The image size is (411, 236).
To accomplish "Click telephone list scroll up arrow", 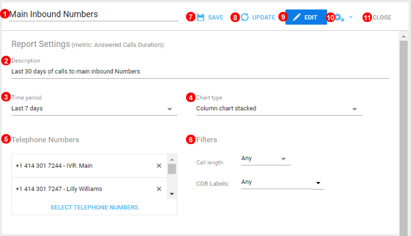I will pos(172,160).
